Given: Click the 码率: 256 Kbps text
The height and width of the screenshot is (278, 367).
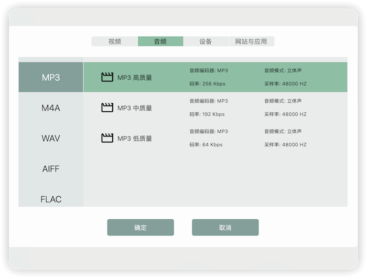Looking at the screenshot, I should pos(207,83).
